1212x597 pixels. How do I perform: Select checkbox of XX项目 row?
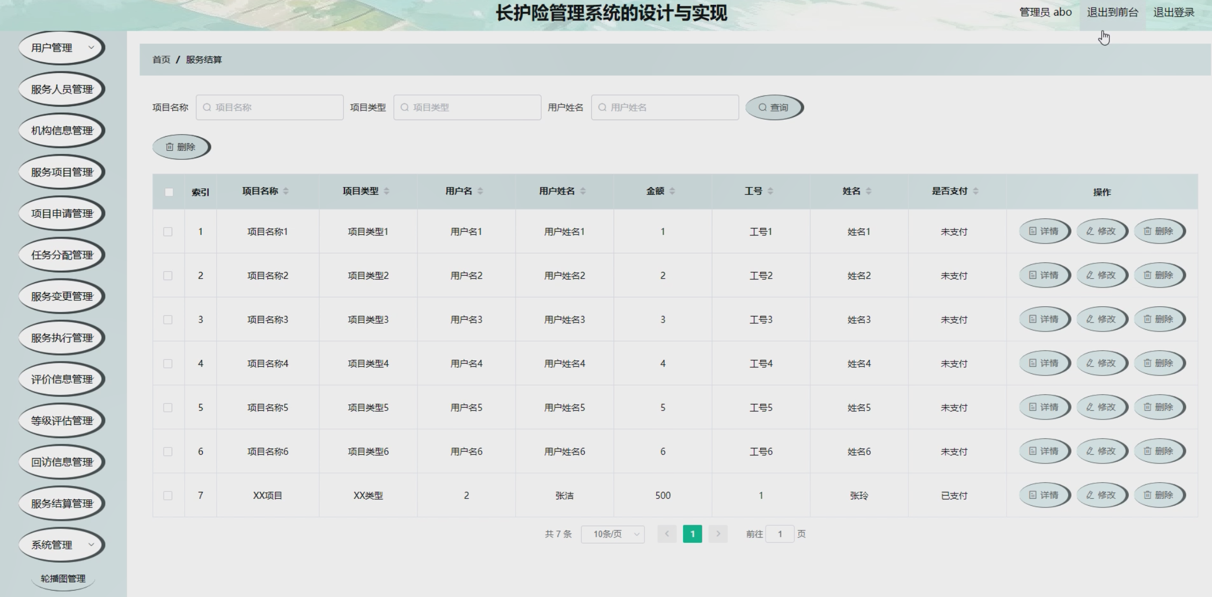(168, 496)
